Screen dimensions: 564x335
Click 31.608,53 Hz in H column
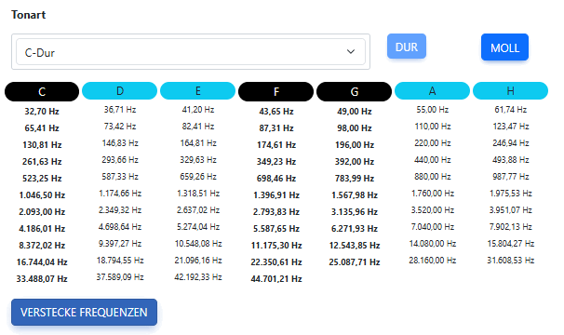pyautogui.click(x=510, y=261)
